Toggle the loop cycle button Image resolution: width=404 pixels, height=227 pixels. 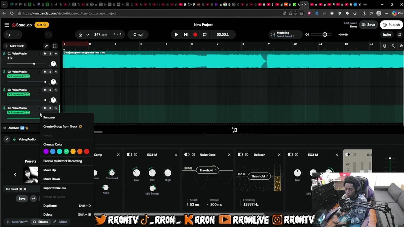coord(205,35)
